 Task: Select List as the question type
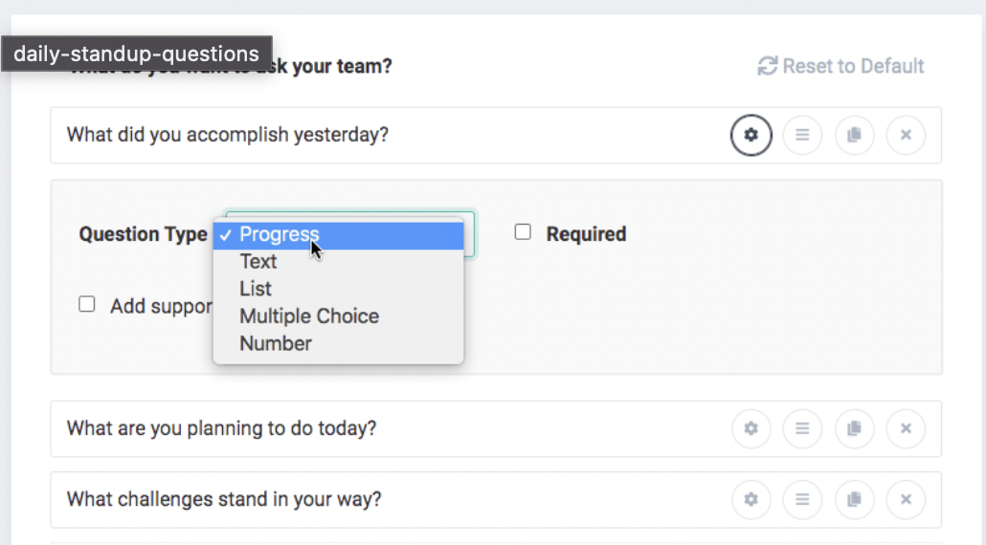pos(338,289)
